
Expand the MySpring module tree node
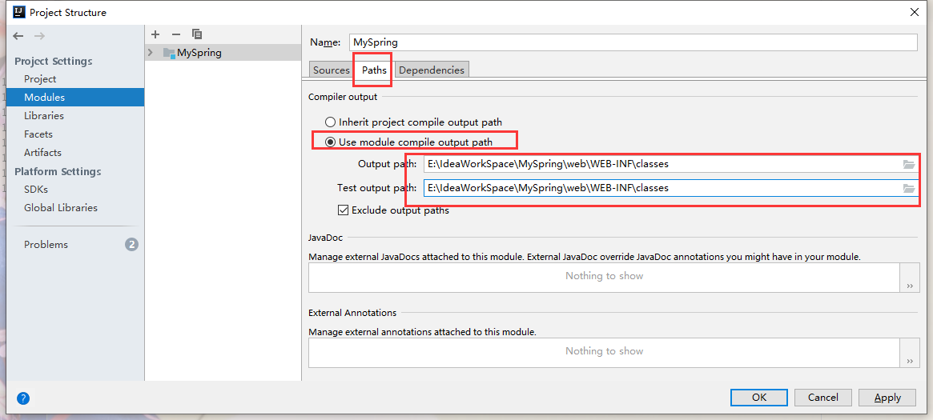[151, 53]
